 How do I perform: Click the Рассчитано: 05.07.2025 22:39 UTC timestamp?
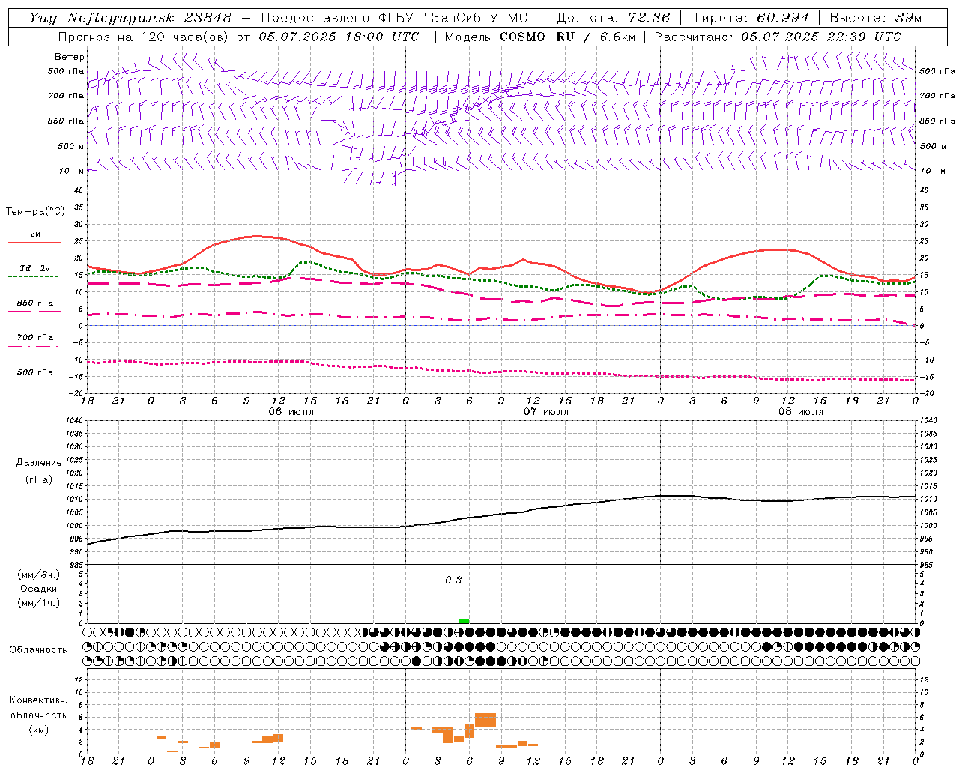pos(778,37)
